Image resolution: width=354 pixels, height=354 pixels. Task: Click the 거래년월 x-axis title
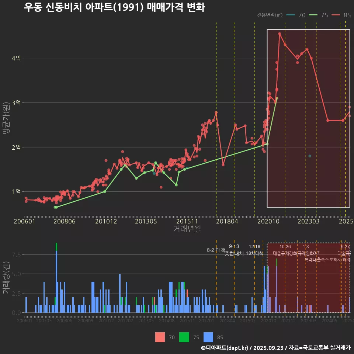(x=187, y=229)
